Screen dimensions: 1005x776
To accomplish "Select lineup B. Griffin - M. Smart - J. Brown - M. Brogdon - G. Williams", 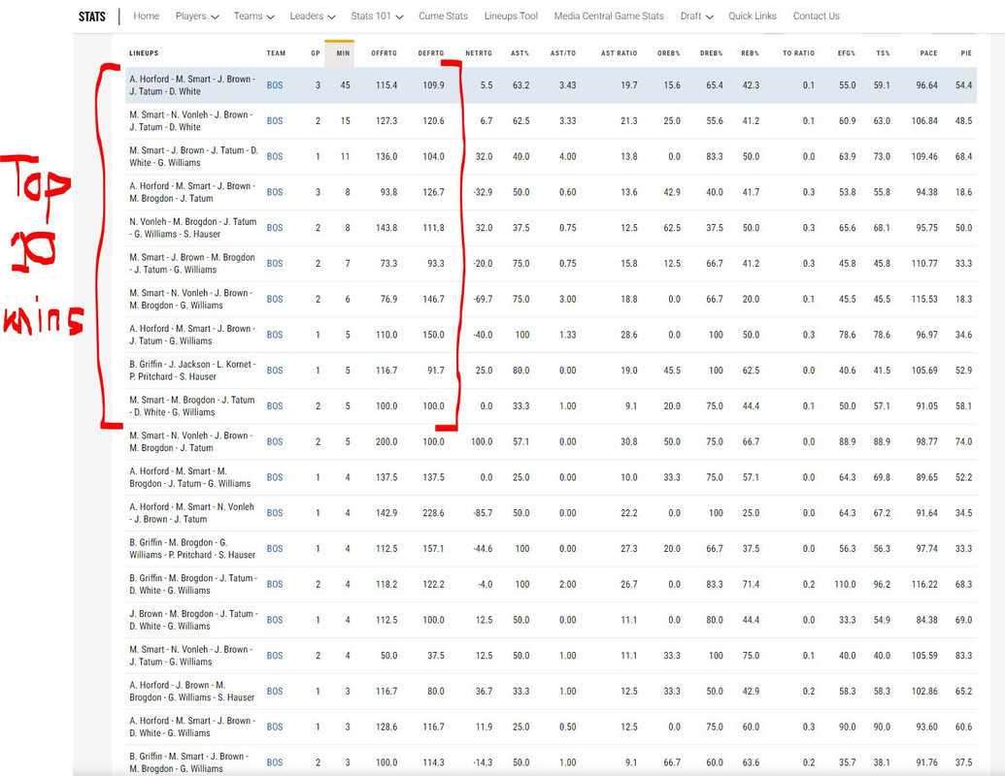I will (189, 762).
